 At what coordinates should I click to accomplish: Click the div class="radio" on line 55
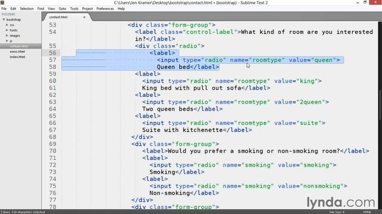(170, 46)
